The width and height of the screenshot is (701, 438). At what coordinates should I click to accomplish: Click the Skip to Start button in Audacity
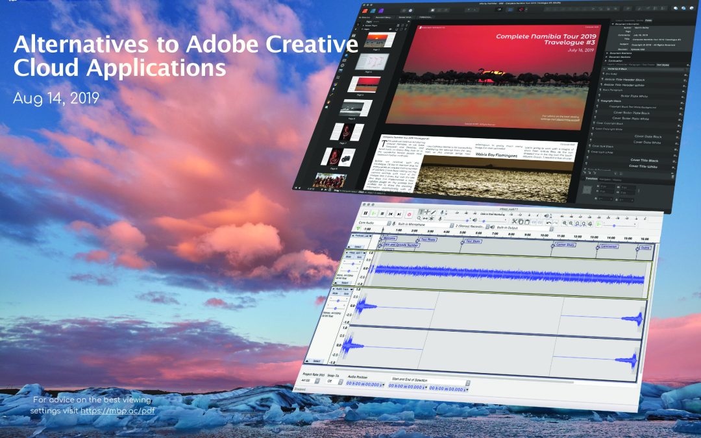point(391,213)
